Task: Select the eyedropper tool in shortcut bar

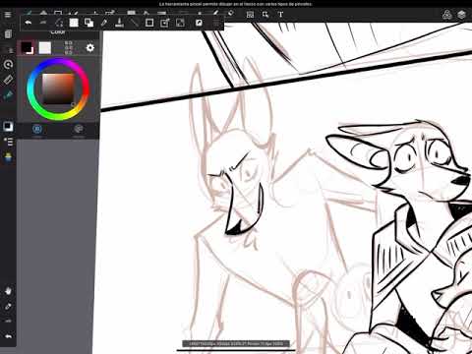Action: (104, 23)
